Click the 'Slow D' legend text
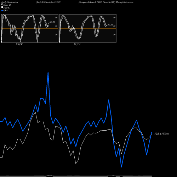This screenshot has width=177, height=177. (7, 5)
